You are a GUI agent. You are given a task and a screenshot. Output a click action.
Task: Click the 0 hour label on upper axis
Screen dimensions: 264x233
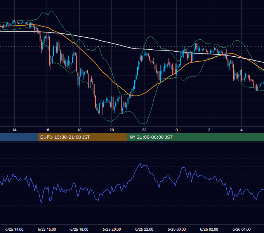click(x=177, y=130)
